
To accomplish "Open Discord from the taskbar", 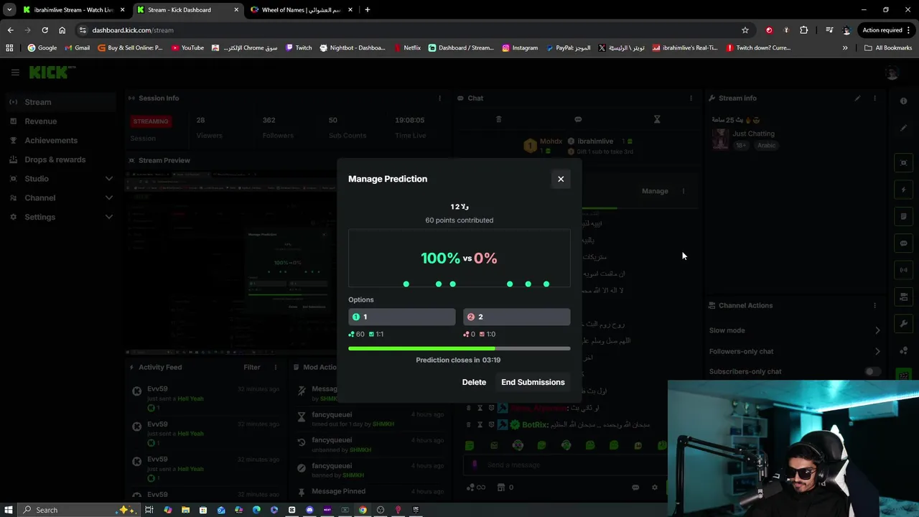I will pos(309,510).
